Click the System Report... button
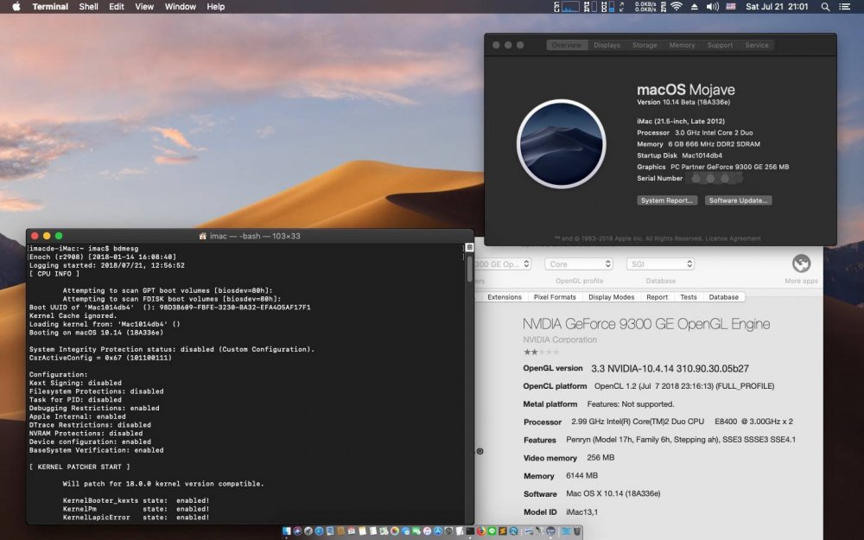The image size is (864, 540). coord(667,200)
